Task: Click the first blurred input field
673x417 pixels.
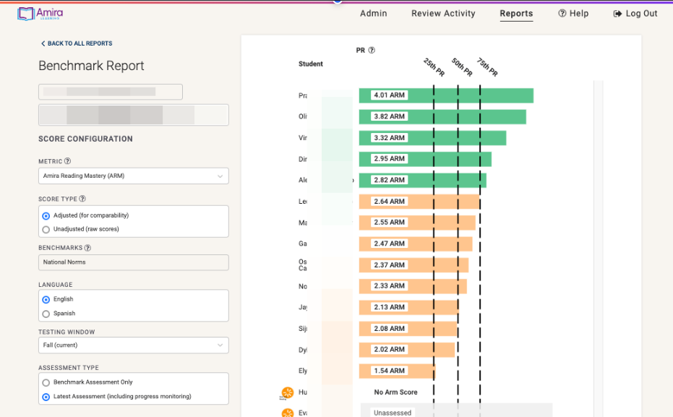Action: pos(110,92)
